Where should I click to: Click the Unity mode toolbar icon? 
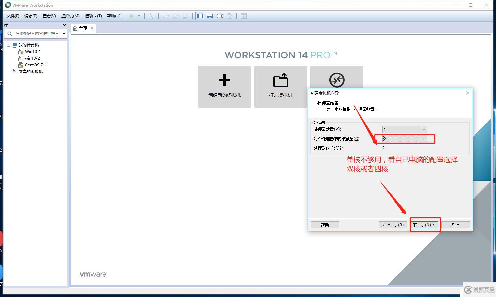(229, 16)
